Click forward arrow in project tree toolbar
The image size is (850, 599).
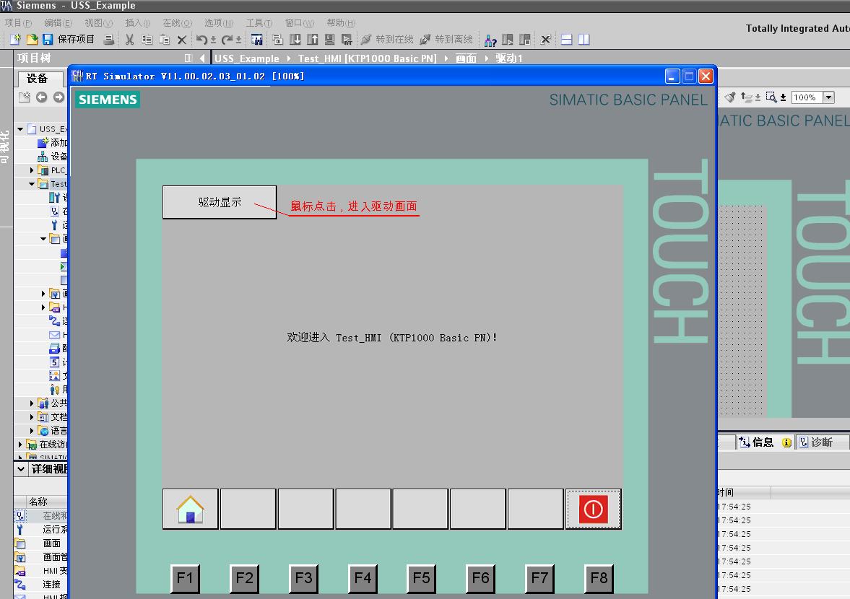tap(58, 97)
